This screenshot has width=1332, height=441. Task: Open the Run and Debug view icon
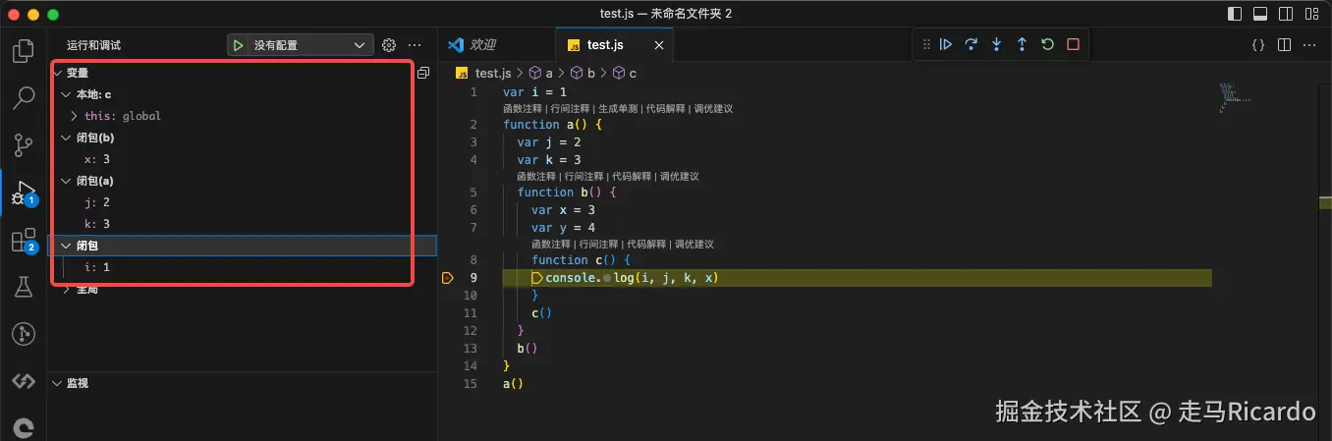[23, 193]
